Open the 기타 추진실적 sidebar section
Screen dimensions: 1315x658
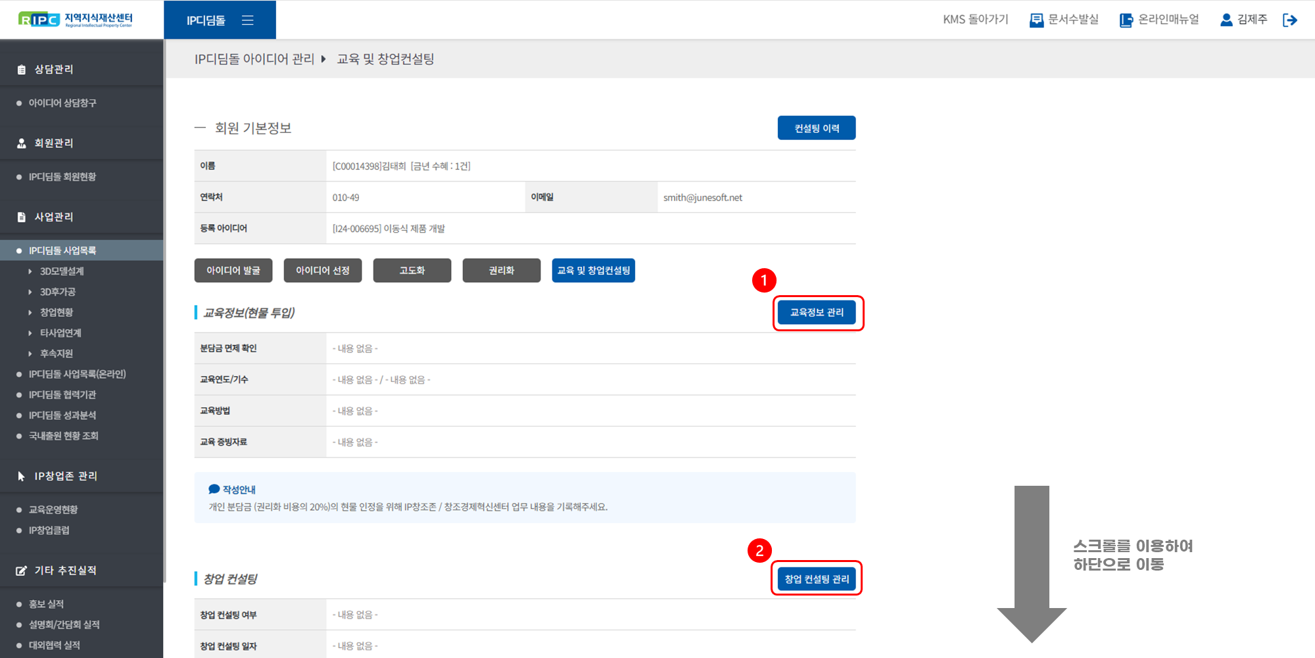point(65,571)
